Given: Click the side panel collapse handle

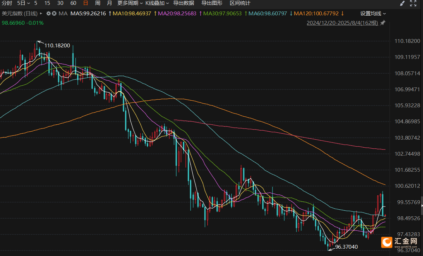Looking at the screenshot, I should click(422, 206).
